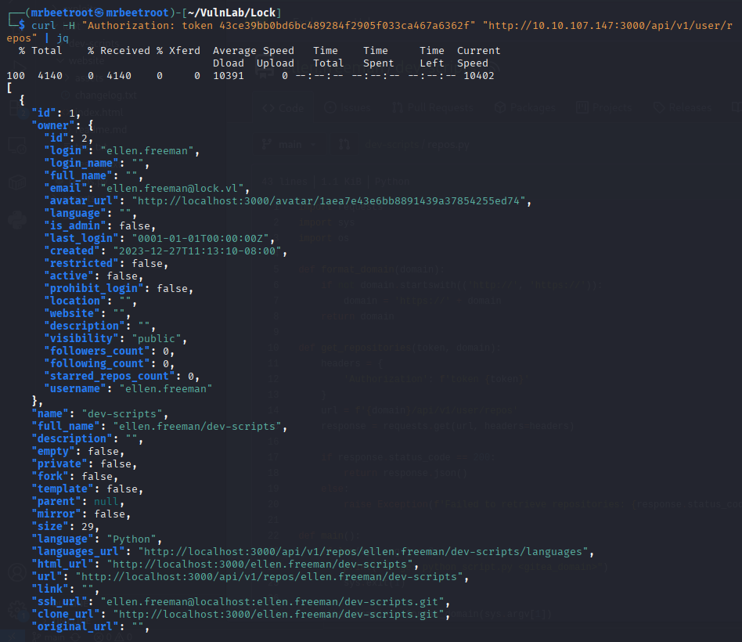Click the full_name value ellen.freeman/dev-scripts
This screenshot has height=642, width=742.
point(197,427)
